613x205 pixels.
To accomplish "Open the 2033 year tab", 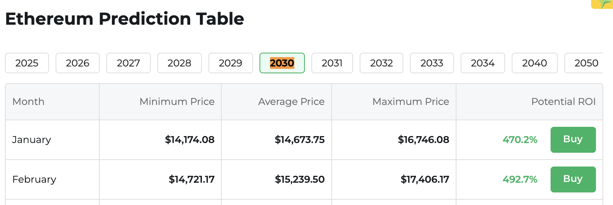I will [x=432, y=63].
